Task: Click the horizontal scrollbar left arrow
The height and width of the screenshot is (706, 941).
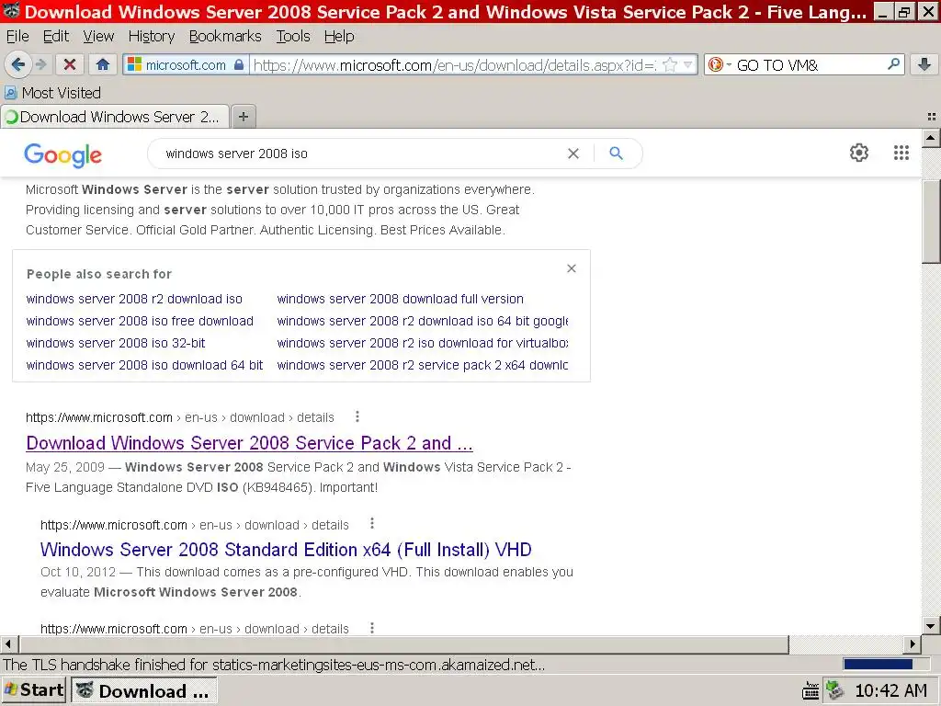Action: tap(8, 644)
